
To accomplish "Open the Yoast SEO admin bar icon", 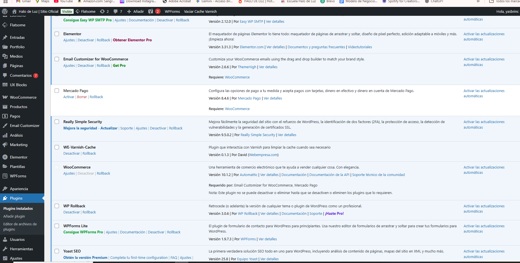I will tap(151, 11).
